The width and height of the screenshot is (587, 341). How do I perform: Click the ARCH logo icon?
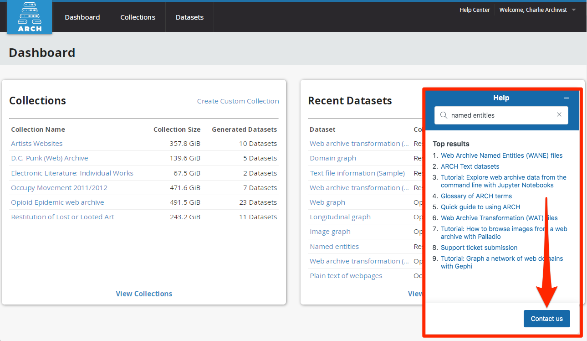point(30,17)
